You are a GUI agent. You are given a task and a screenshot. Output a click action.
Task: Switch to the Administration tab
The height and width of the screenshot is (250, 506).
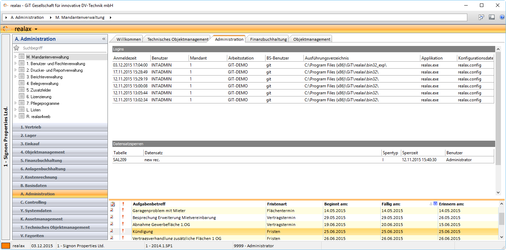click(x=229, y=39)
